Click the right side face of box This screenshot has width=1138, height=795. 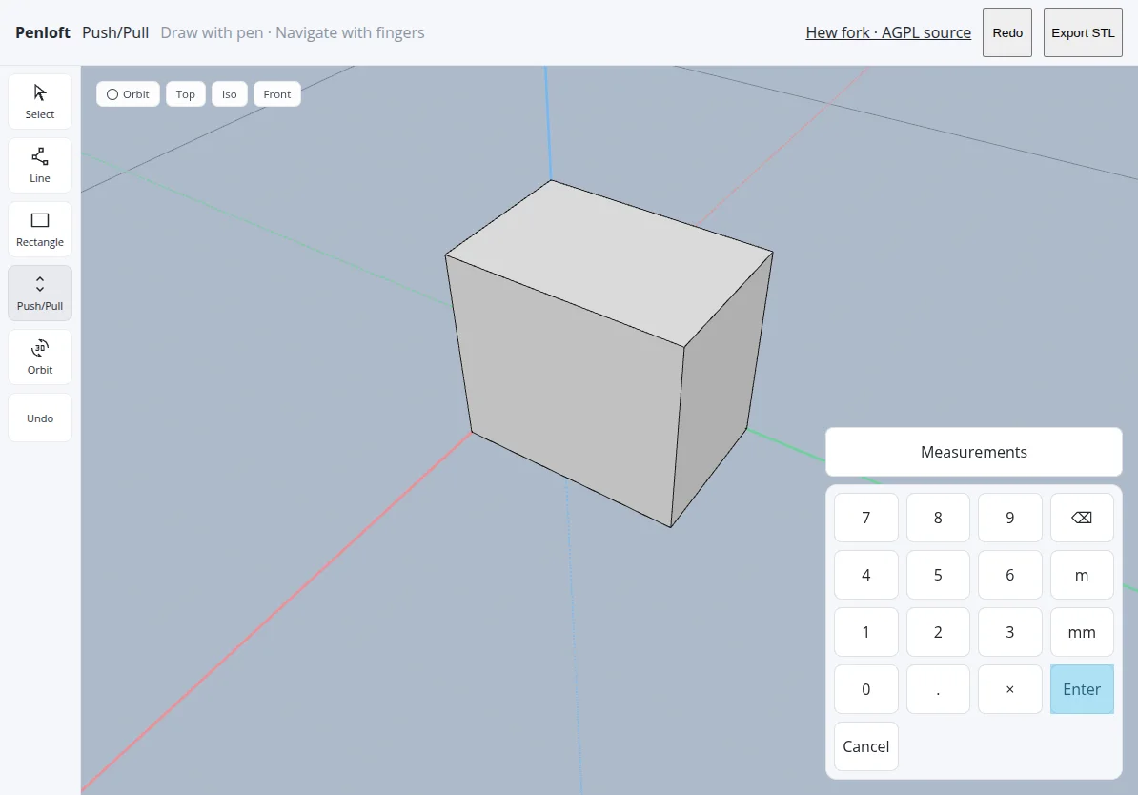click(719, 392)
